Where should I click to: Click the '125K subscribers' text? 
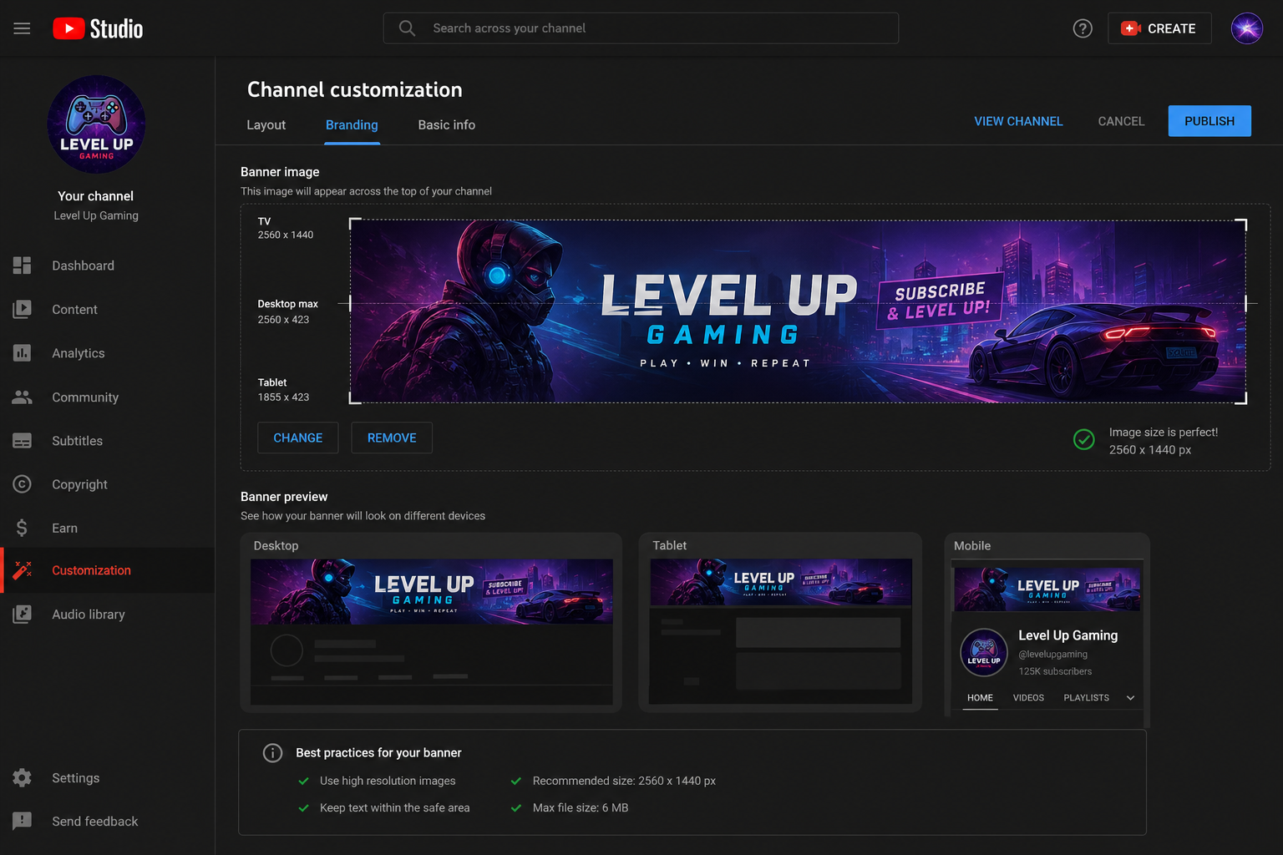click(x=1055, y=671)
